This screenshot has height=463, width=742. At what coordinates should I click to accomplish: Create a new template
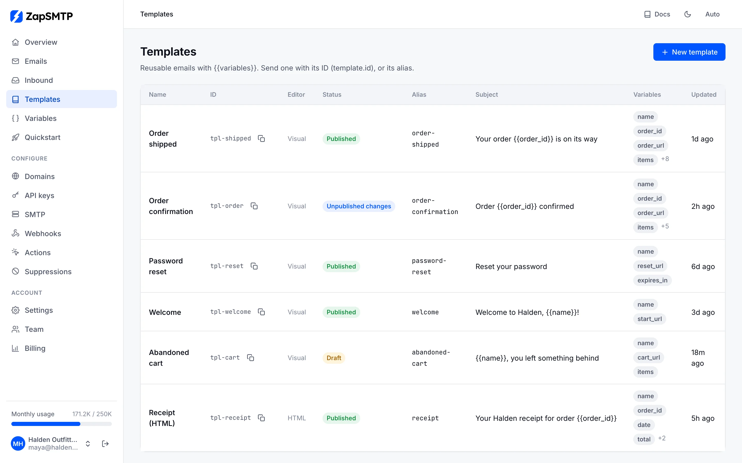689,52
